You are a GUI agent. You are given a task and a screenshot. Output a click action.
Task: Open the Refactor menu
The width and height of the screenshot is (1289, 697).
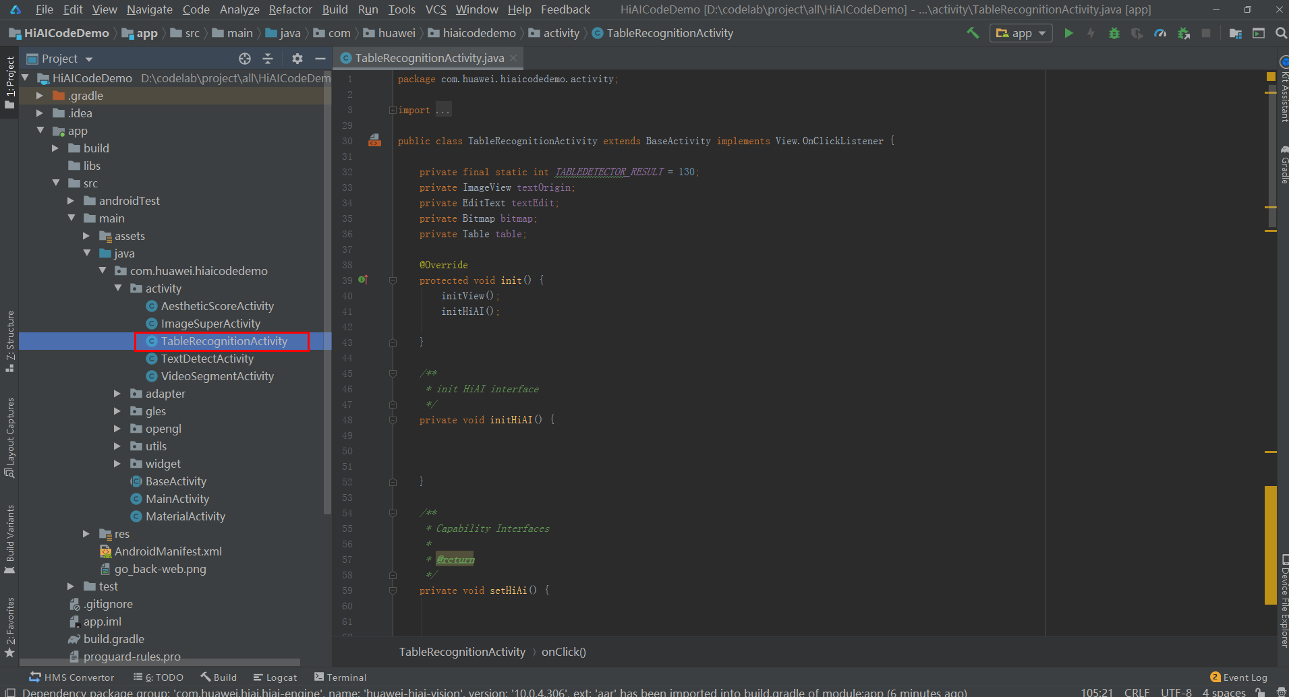[290, 9]
